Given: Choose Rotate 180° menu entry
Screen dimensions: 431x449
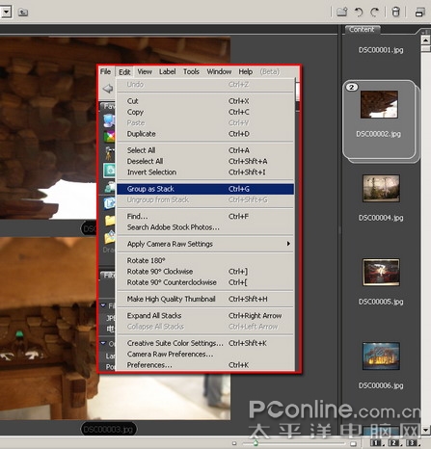Looking at the screenshot, I should [x=205, y=260].
